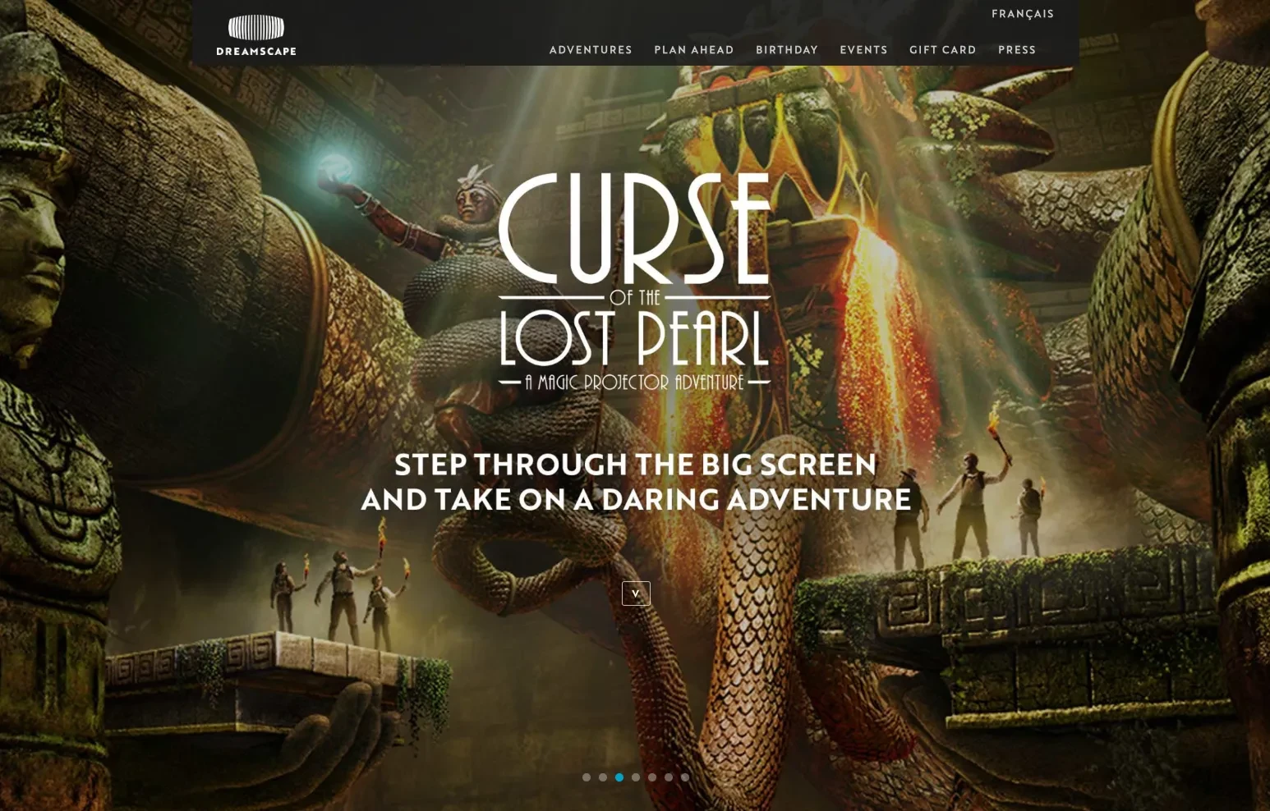The height and width of the screenshot is (811, 1270).
Task: Switch language to Français
Action: pyautogui.click(x=1023, y=14)
